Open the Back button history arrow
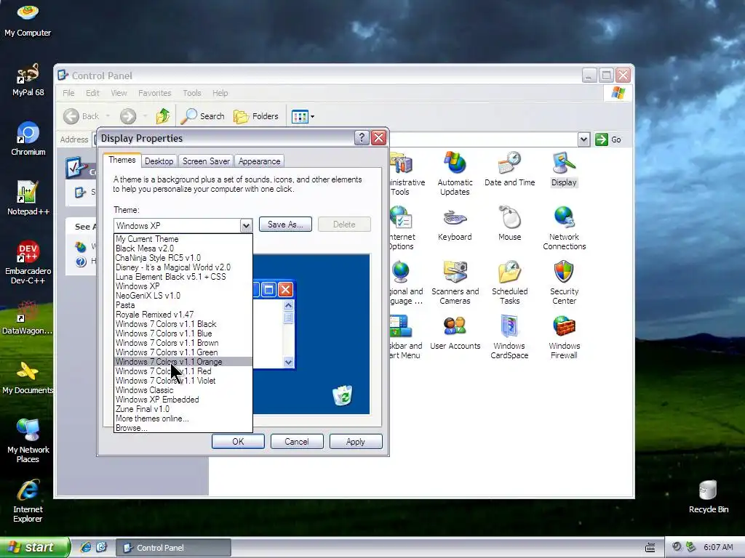Viewport: 745px width, 558px height. pyautogui.click(x=108, y=116)
